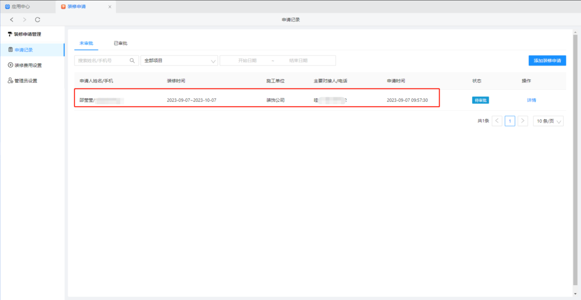Open 申请记录 in the sidebar

pos(23,50)
